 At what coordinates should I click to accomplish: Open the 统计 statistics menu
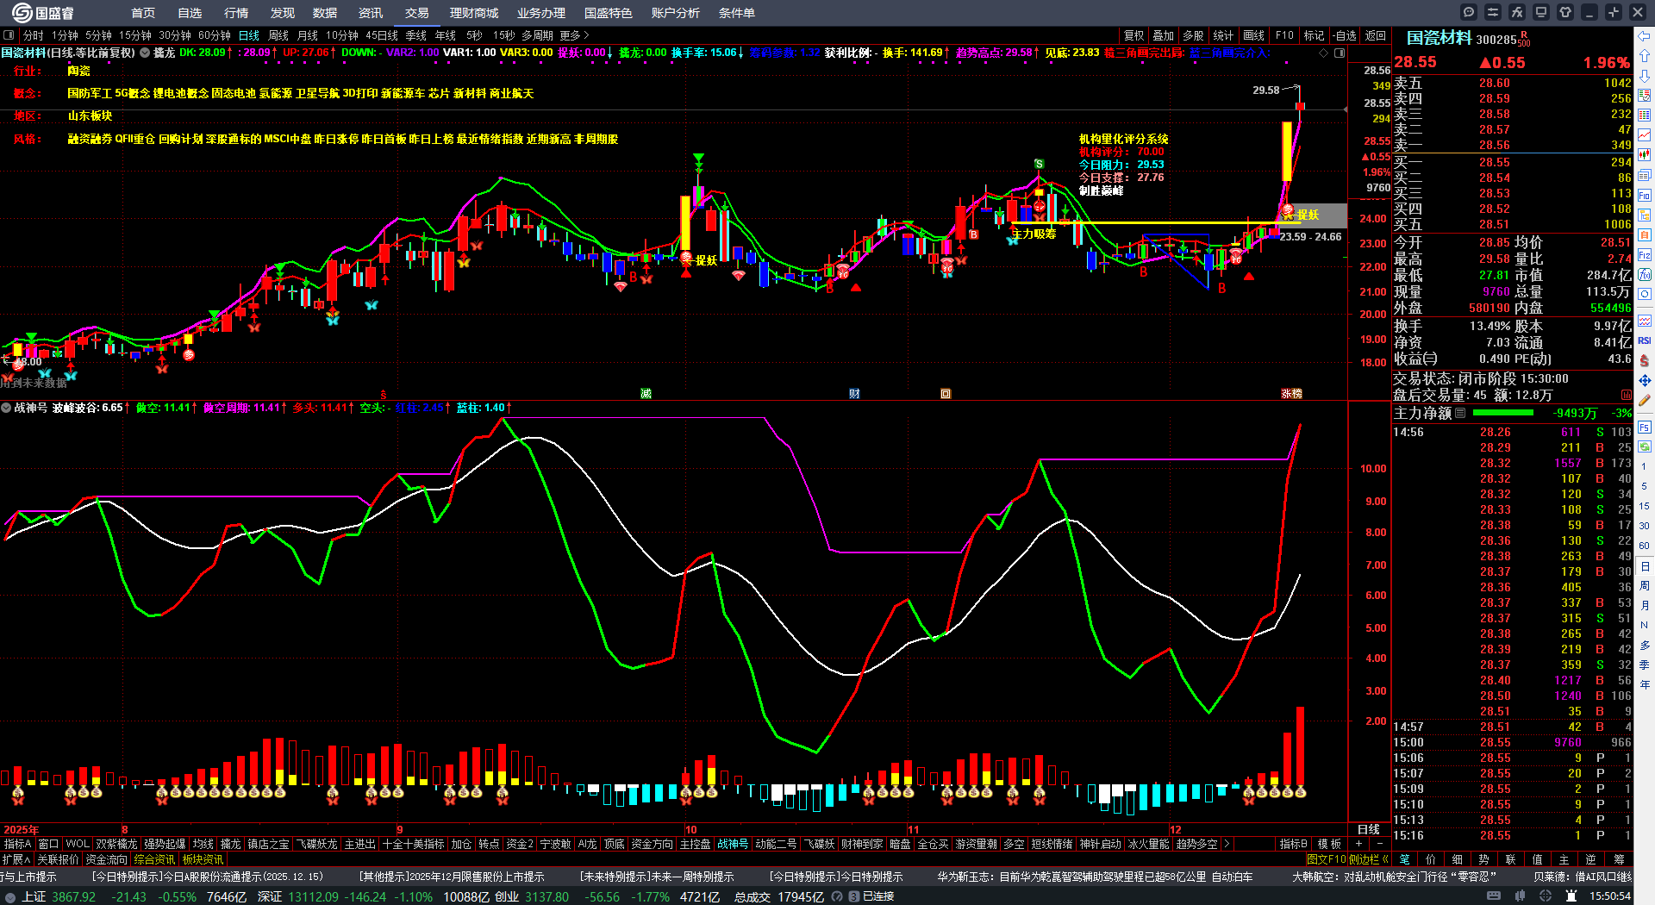pos(1223,35)
